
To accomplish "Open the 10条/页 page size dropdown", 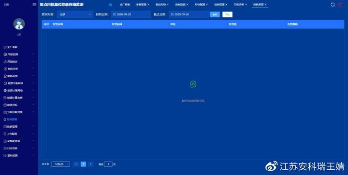I will pyautogui.click(x=60, y=164).
